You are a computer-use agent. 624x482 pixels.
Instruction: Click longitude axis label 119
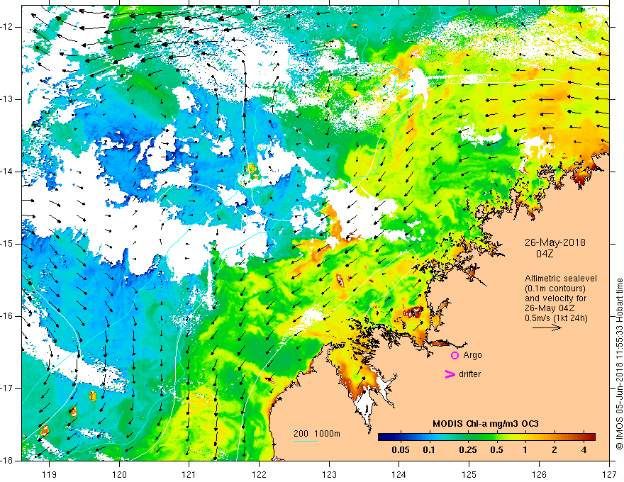pyautogui.click(x=50, y=474)
